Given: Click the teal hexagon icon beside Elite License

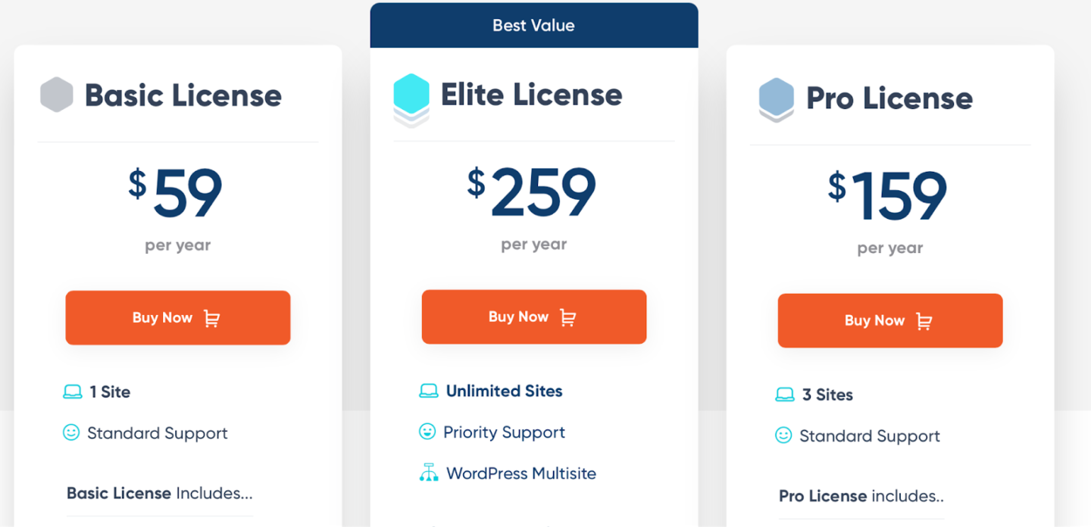Looking at the screenshot, I should 413,94.
